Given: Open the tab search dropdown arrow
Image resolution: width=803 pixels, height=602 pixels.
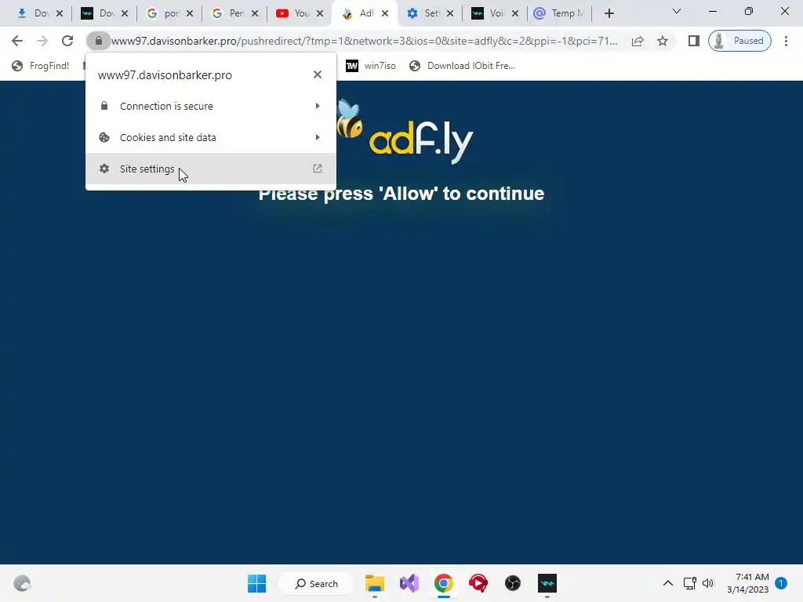Looking at the screenshot, I should pyautogui.click(x=677, y=11).
